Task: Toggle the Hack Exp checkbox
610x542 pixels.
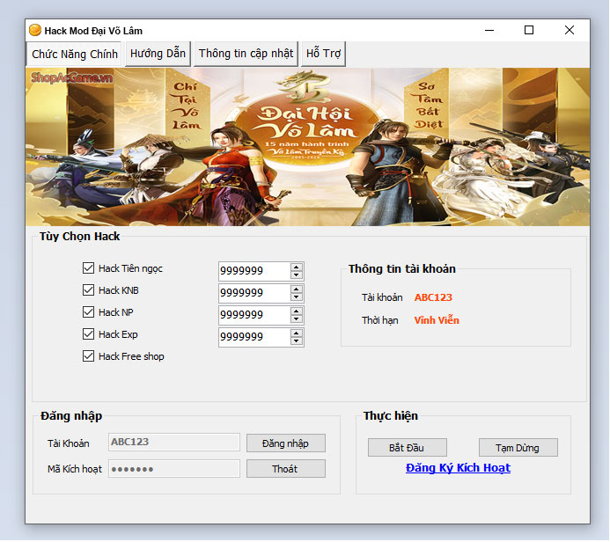Action: point(88,334)
